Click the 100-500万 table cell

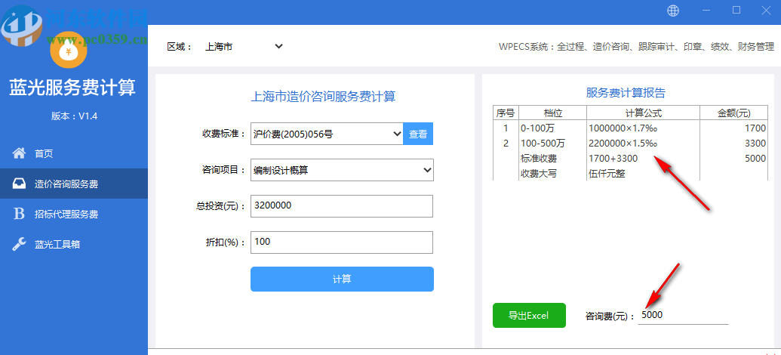pyautogui.click(x=552, y=144)
